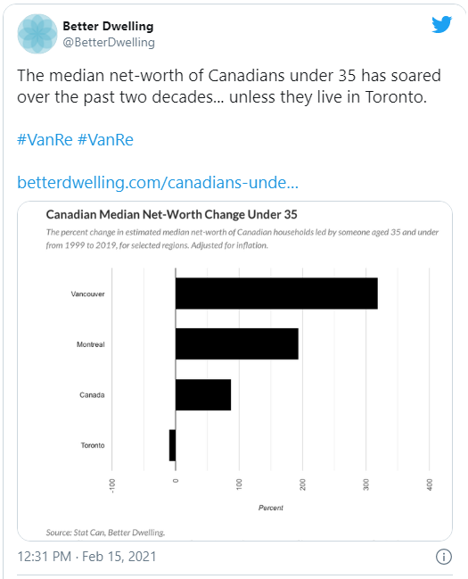Click the Toronto label on chart axis
Image resolution: width=468 pixels, height=579 pixels.
click(93, 445)
